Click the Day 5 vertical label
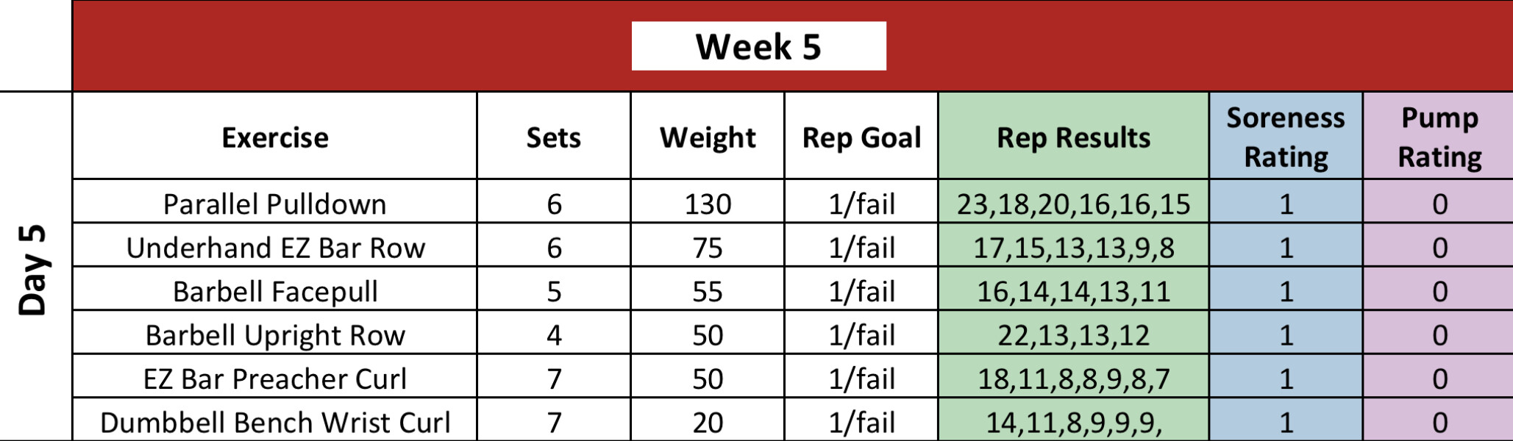Image resolution: width=1513 pixels, height=441 pixels. pyautogui.click(x=34, y=270)
